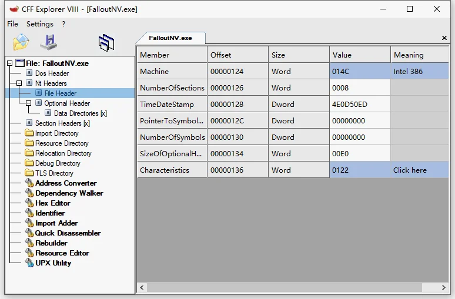Select the Dos Header tree label
Viewport: 455px width, 299px height.
click(52, 73)
